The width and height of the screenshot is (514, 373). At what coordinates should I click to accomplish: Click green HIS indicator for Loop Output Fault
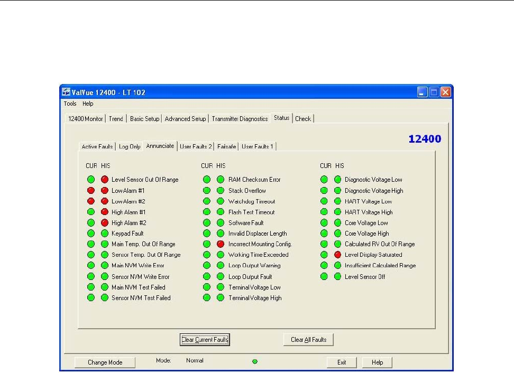point(221,276)
